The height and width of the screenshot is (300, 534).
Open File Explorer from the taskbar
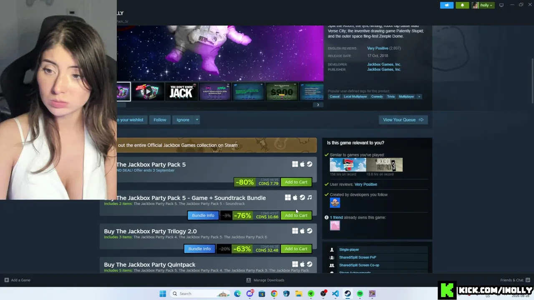pos(299,294)
